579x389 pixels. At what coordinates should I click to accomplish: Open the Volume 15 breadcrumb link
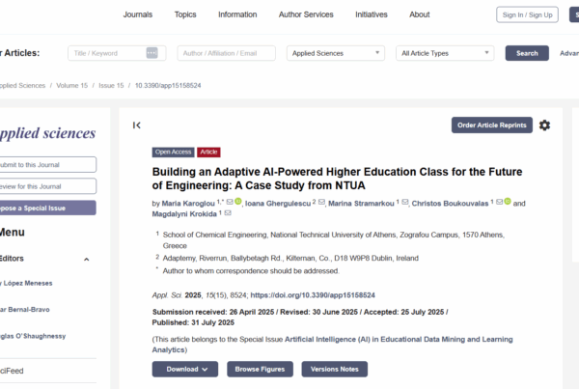[72, 85]
